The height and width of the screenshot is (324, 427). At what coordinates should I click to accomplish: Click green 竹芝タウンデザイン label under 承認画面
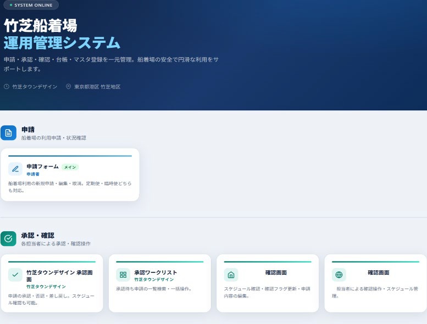46,287
